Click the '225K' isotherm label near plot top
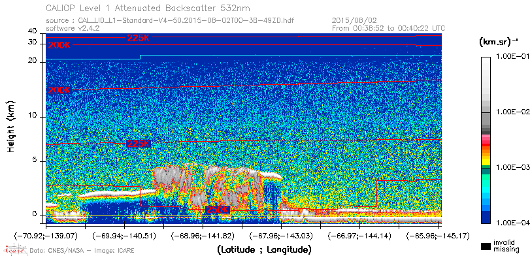Viewport: 530px width, 256px height. click(x=138, y=38)
